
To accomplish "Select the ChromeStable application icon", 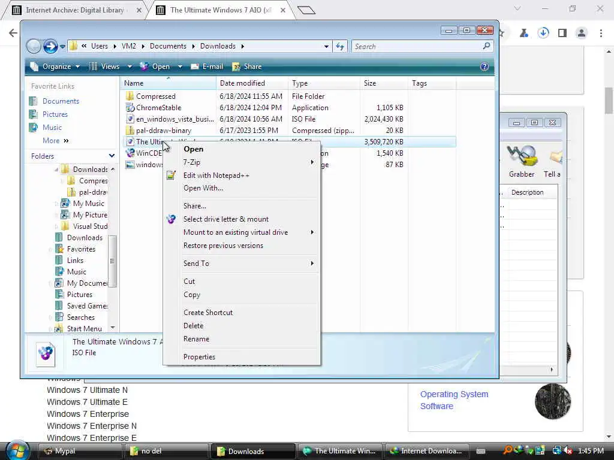I will 130,107.
